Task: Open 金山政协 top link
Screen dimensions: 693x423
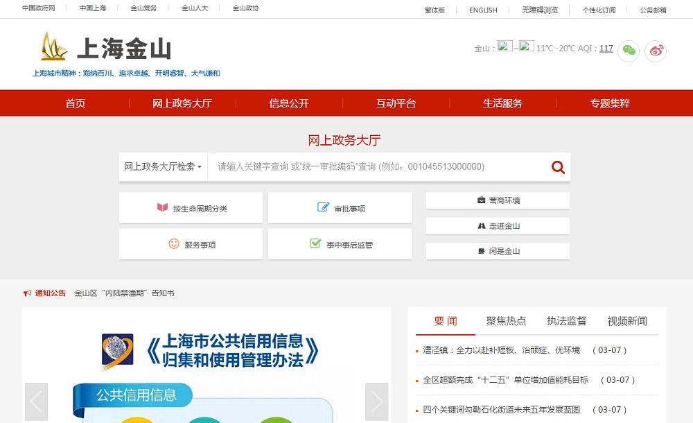Action: pos(246,8)
